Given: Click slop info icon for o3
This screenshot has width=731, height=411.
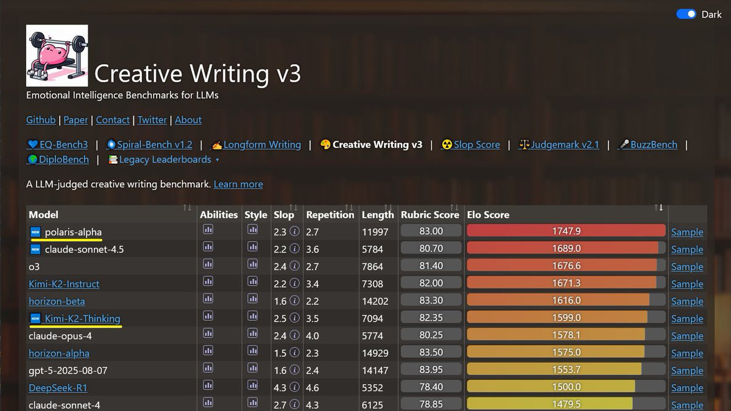Looking at the screenshot, I should point(294,266).
